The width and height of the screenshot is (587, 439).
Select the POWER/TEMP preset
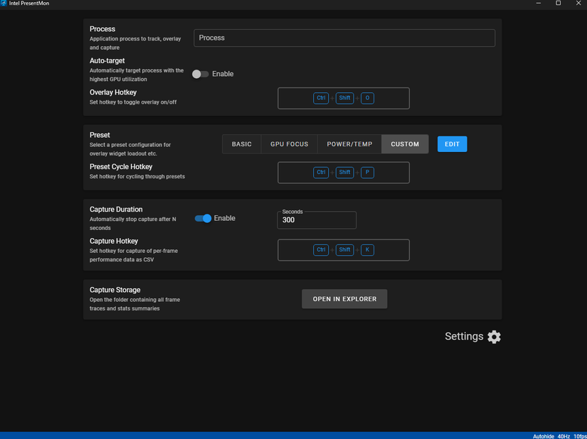[x=349, y=144]
